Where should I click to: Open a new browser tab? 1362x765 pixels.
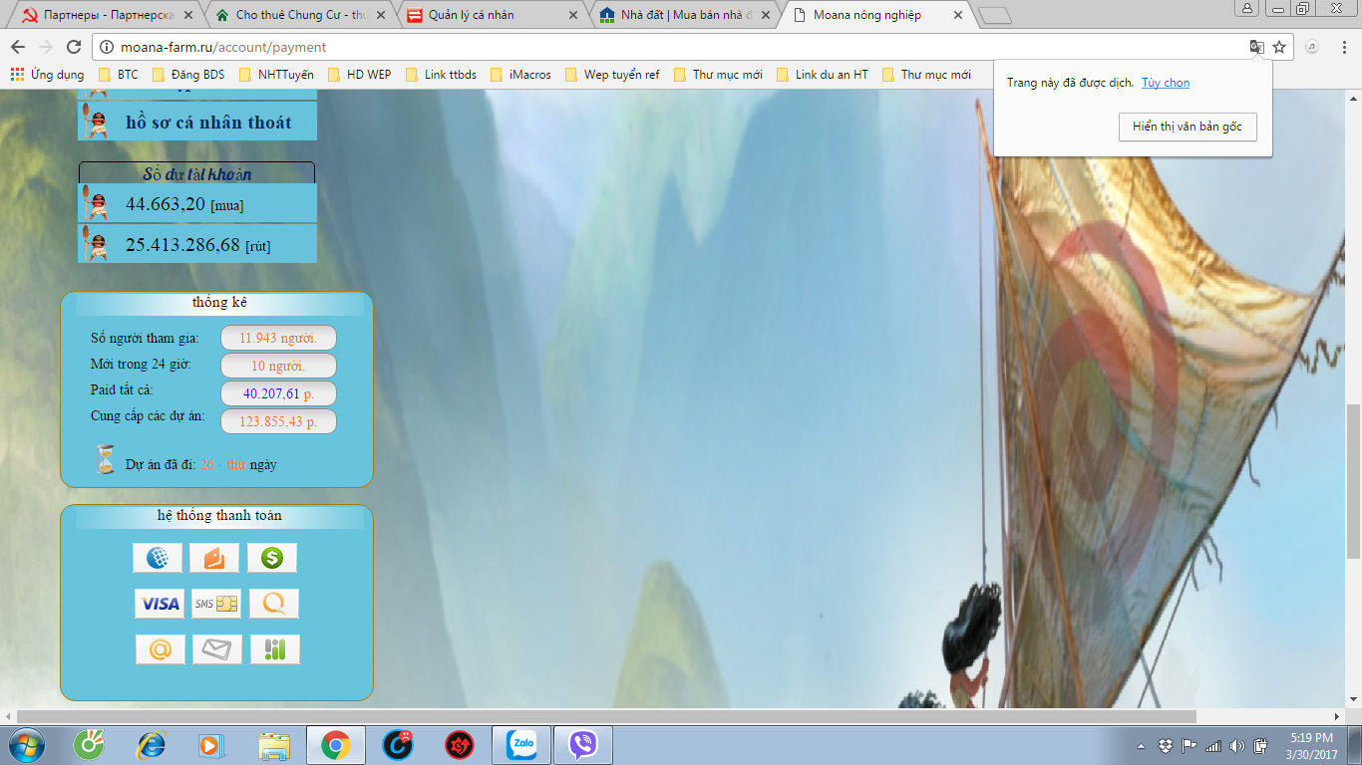(995, 16)
